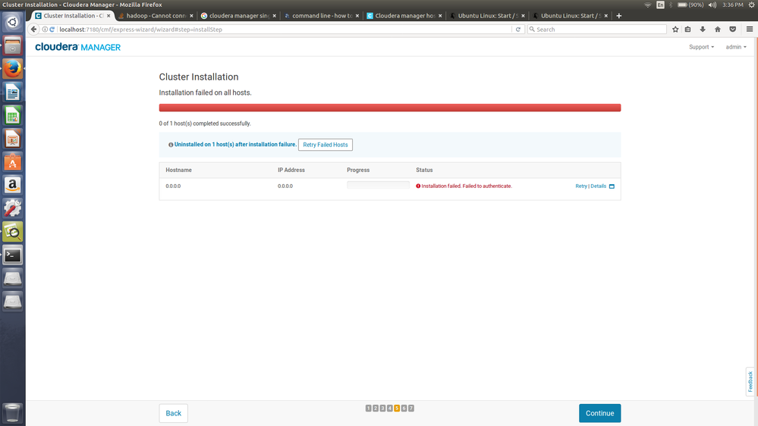Viewport: 758px width, 426px height.
Task: Reload page using address bar refresh icon
Action: click(x=517, y=30)
